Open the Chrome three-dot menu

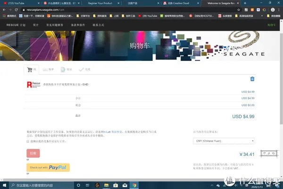coord(279,10)
